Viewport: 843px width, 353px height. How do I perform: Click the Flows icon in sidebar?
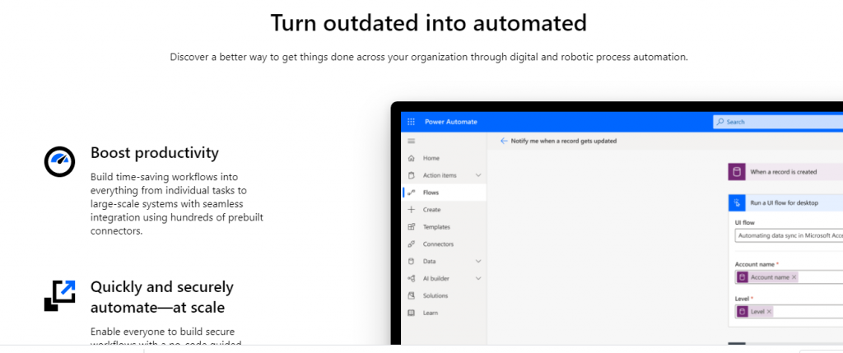[412, 193]
